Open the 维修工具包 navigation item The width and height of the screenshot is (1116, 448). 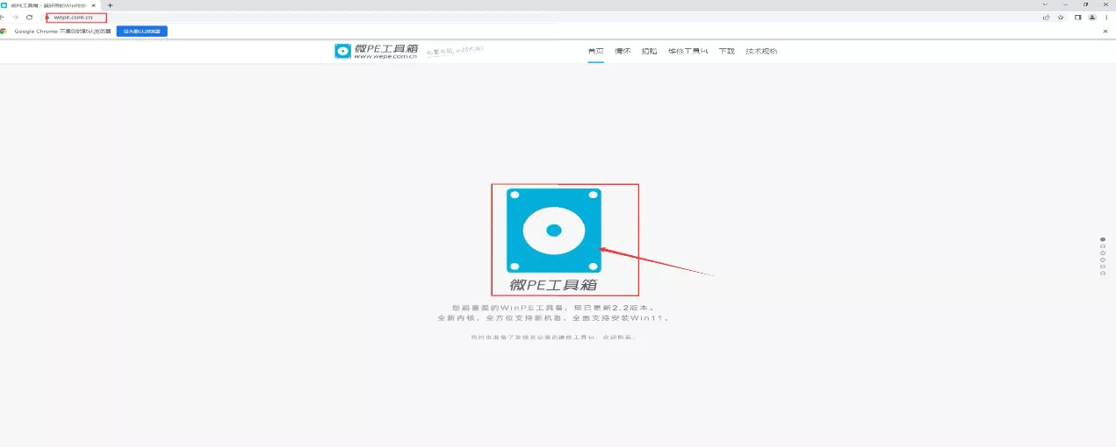pyautogui.click(x=688, y=51)
